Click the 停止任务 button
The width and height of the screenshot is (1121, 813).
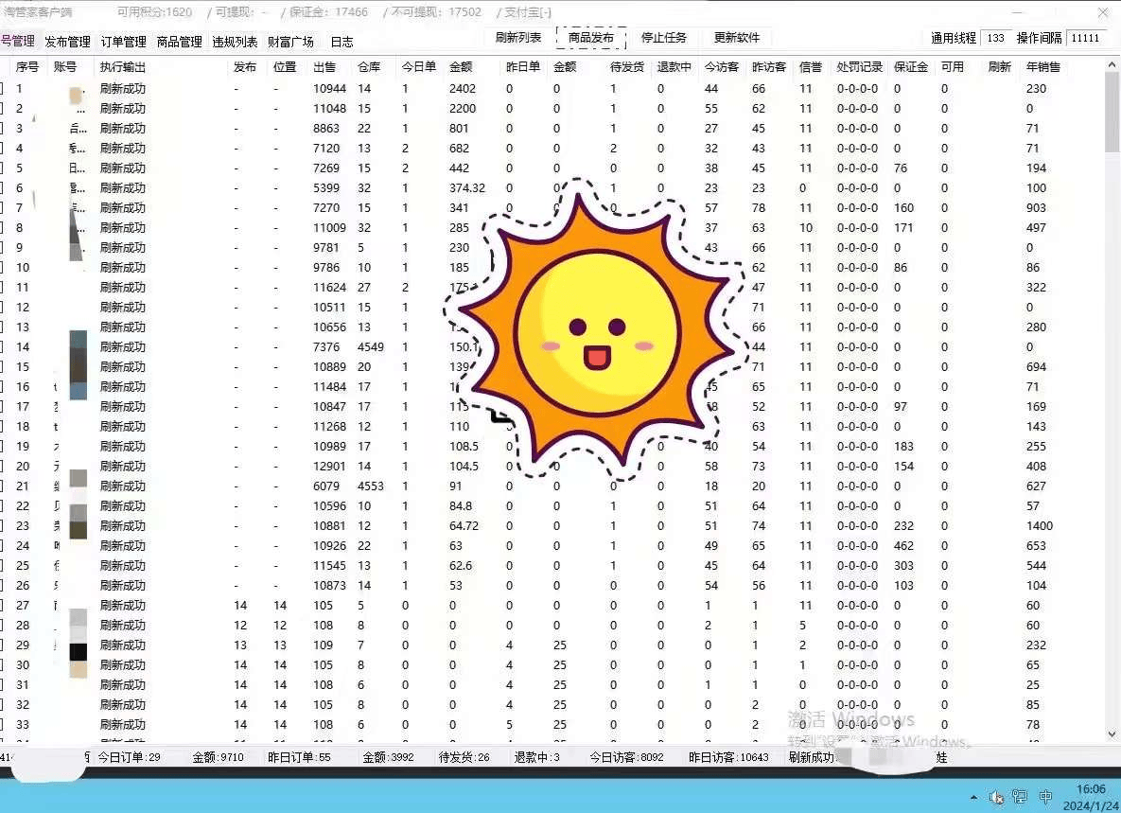pos(664,37)
